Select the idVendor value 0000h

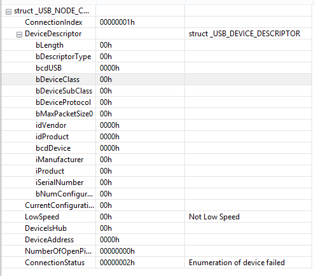click(x=109, y=125)
